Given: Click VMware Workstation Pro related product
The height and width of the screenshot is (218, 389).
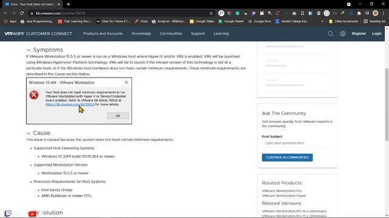Looking at the screenshot, I should click(281, 191).
